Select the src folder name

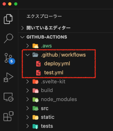45,108
